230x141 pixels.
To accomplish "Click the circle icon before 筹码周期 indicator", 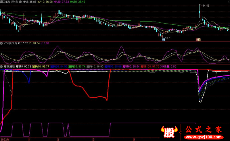I will pyautogui.click(x=2, y=66).
